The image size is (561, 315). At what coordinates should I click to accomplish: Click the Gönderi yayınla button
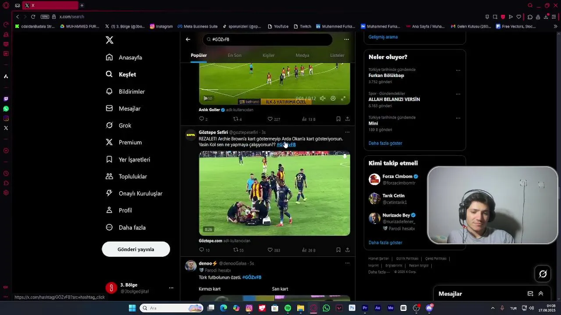click(136, 249)
